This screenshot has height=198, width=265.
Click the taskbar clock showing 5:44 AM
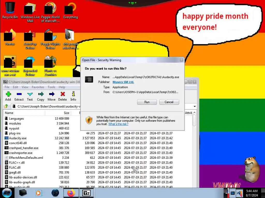click(252, 193)
